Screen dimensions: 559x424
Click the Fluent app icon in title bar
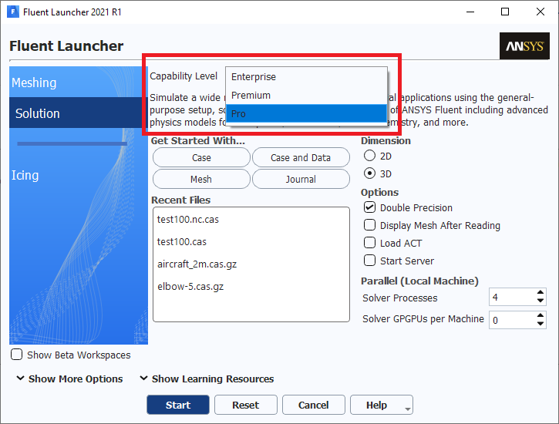point(13,12)
